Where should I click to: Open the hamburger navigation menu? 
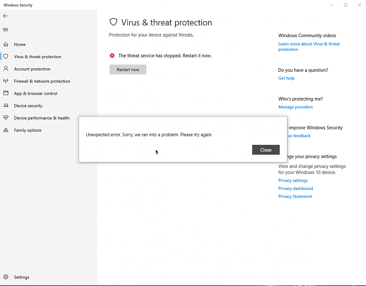point(6,29)
